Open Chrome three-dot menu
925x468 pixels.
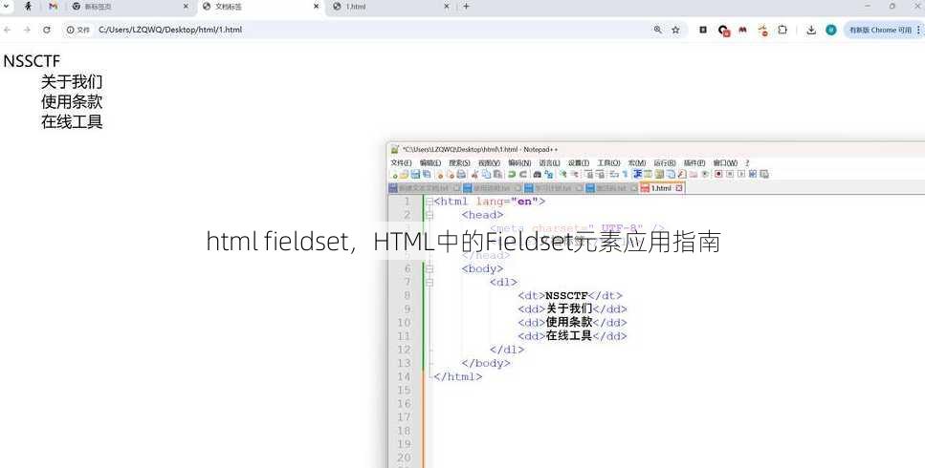918,30
